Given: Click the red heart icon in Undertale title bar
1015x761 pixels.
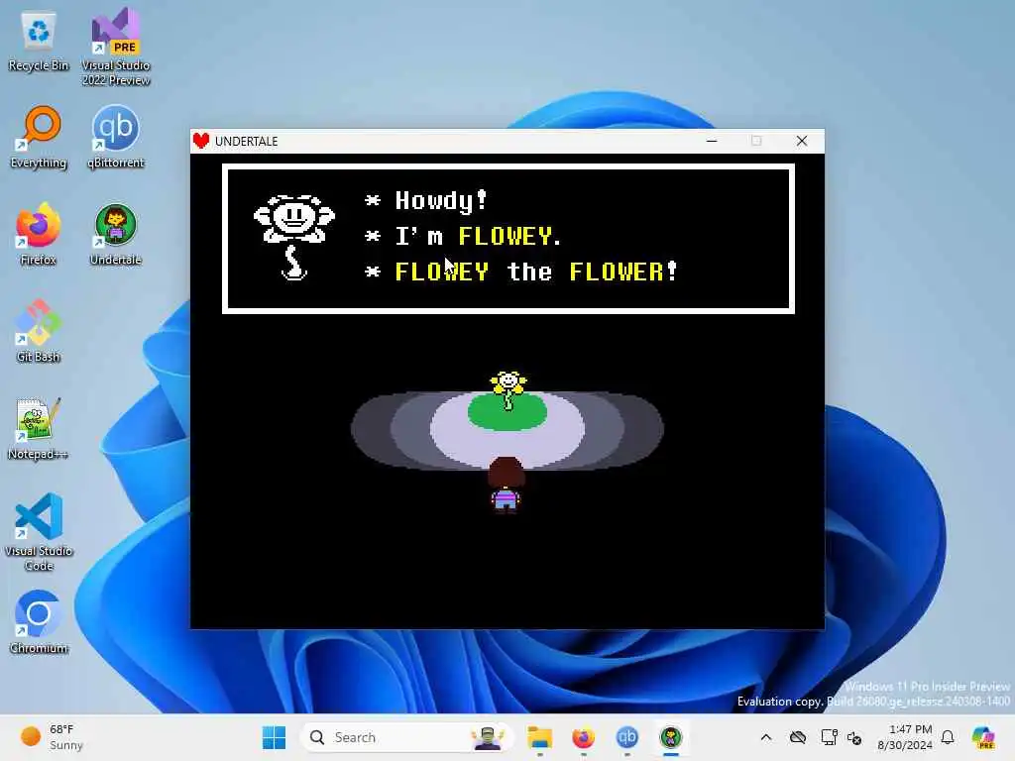Looking at the screenshot, I should click(201, 141).
